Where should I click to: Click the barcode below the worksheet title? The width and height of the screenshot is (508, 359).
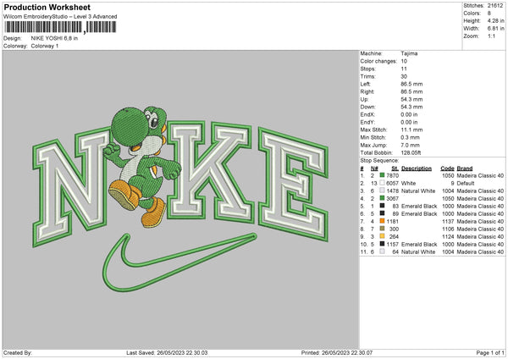click(x=60, y=27)
